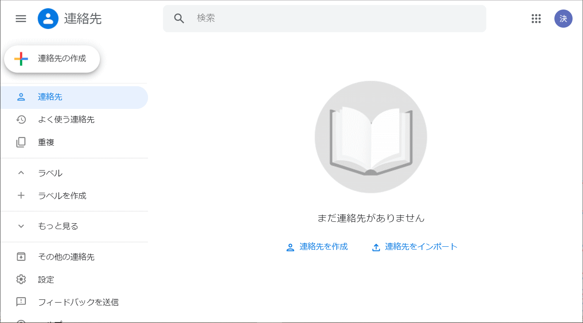Viewport: 583px width, 323px height.
Task: Click the 決 account avatar
Action: tap(563, 19)
